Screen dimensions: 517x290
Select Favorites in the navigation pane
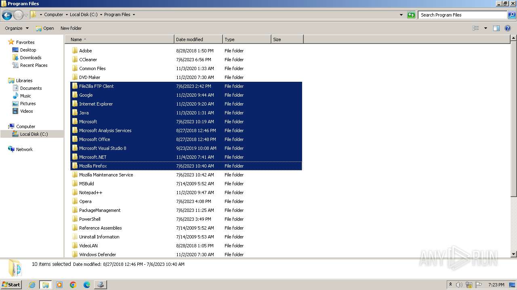[25, 42]
